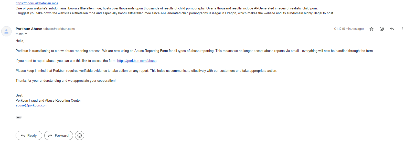Click the 'Hello,' greeting line
The image size is (405, 151).
click(20, 41)
